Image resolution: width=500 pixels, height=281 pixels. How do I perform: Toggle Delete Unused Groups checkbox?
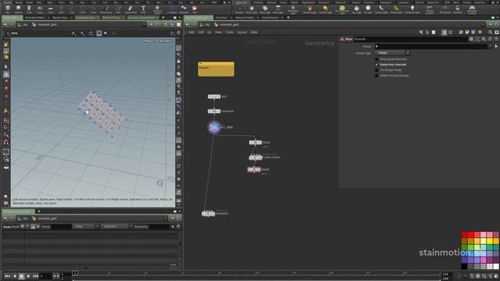377,76
